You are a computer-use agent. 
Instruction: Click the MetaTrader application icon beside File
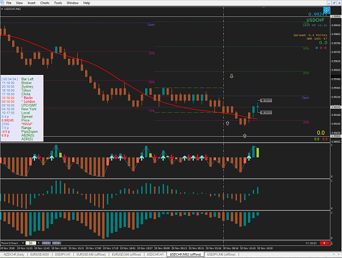(x=2, y=3)
